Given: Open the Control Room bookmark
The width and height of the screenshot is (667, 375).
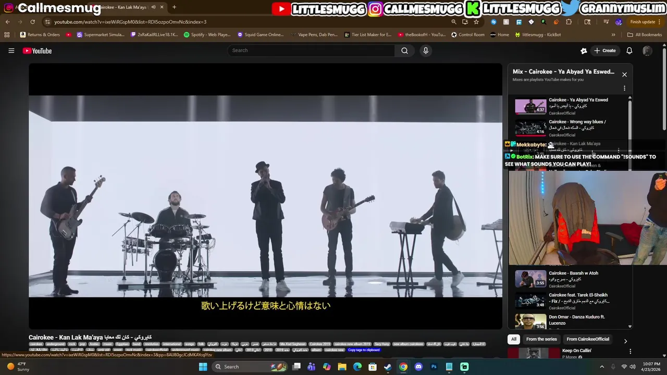Looking at the screenshot, I should 467,35.
